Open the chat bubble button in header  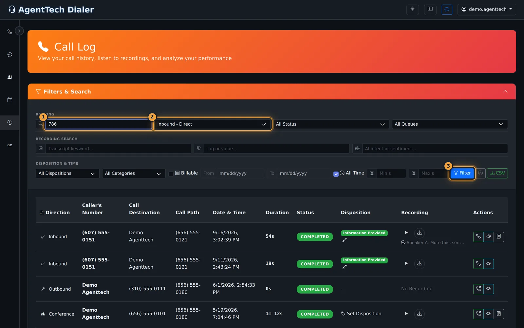(x=447, y=9)
